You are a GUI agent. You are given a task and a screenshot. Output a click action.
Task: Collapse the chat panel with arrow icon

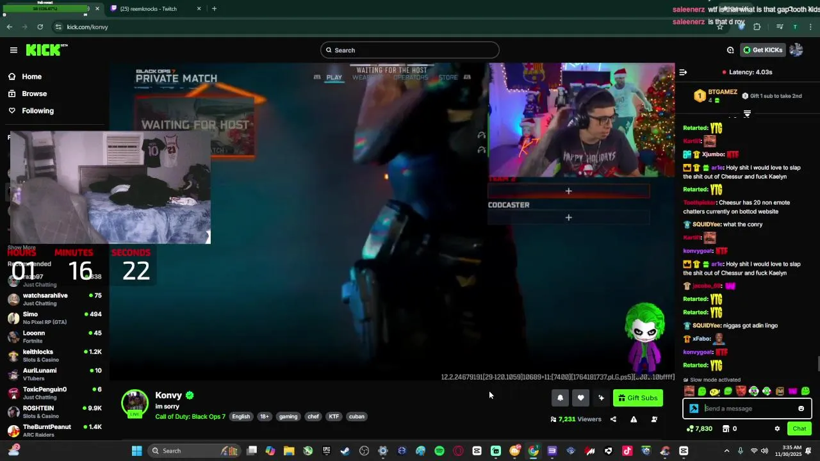pyautogui.click(x=683, y=72)
